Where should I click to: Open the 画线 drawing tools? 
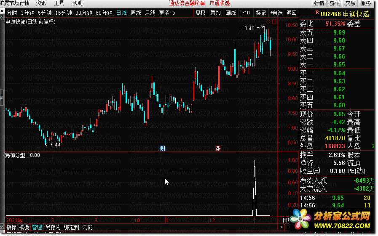click(231, 13)
